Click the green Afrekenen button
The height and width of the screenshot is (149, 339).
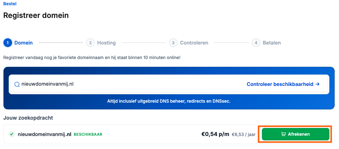(296, 134)
